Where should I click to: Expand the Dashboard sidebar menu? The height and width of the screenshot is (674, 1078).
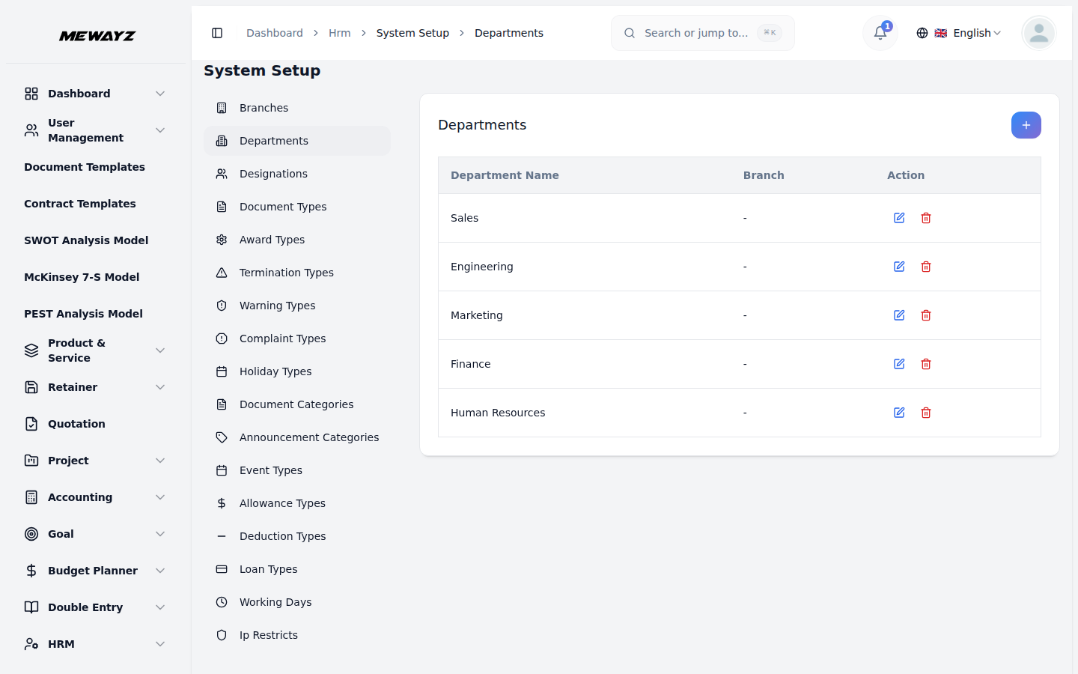click(x=94, y=94)
